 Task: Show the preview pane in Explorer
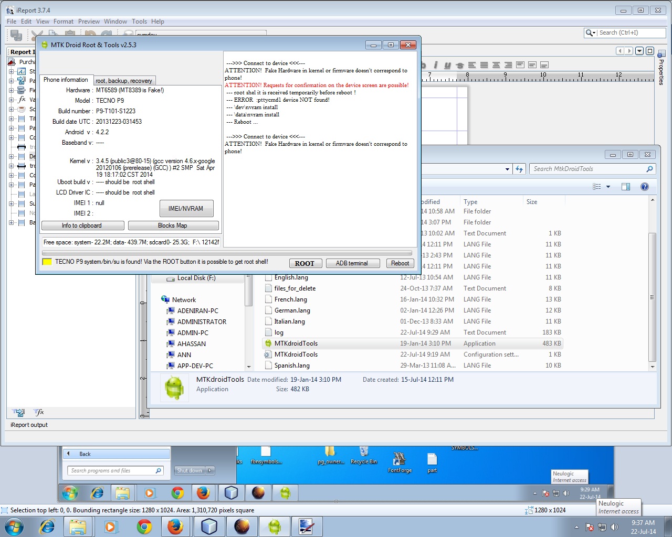point(626,187)
